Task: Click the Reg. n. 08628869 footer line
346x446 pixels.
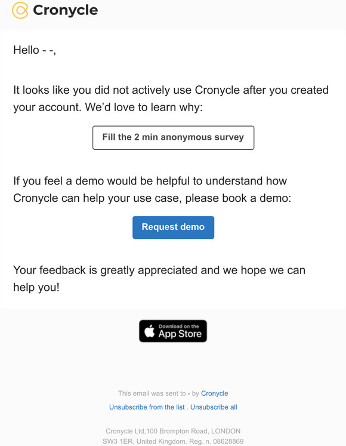Action: click(173, 441)
